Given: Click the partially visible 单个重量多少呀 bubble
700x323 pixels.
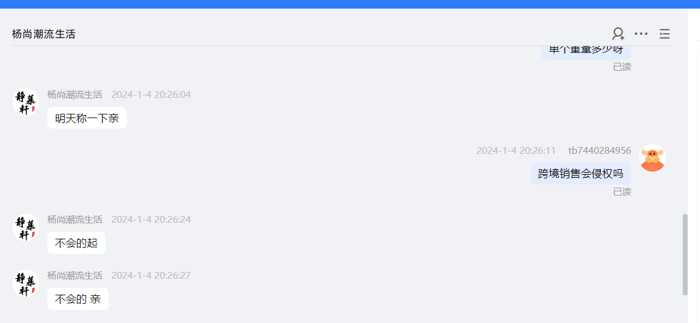Looking at the screenshot, I should pyautogui.click(x=586, y=52).
